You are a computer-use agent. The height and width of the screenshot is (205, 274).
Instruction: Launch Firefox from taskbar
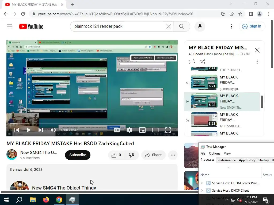coord(46,200)
